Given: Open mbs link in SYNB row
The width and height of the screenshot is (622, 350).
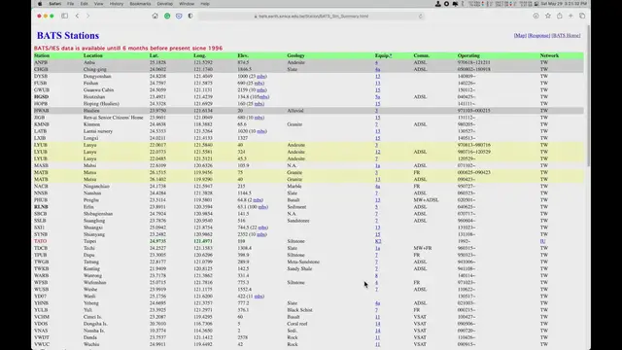Looking at the screenshot, I should pyautogui.click(x=261, y=234).
